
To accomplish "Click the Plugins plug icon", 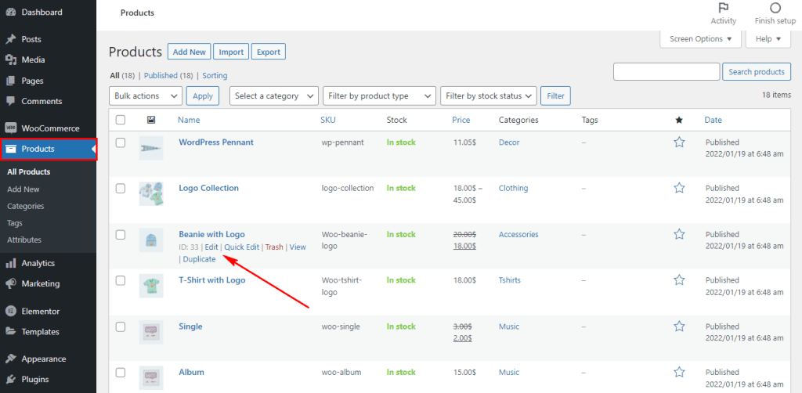I will (10, 379).
